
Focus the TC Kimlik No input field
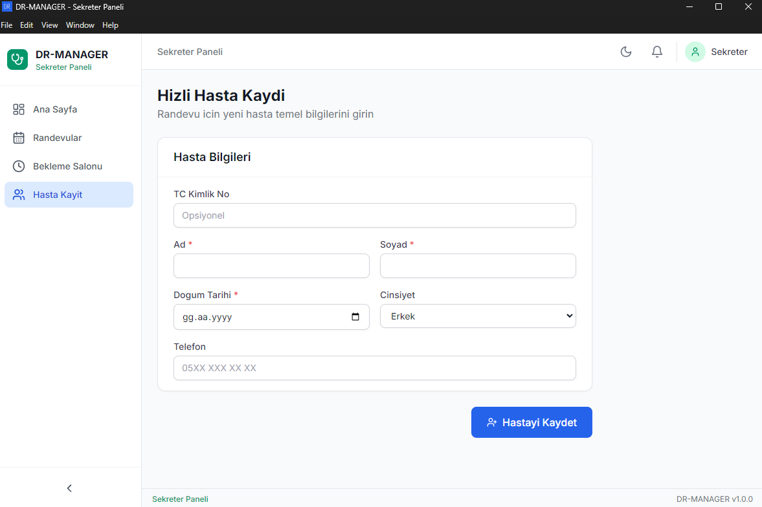[374, 215]
